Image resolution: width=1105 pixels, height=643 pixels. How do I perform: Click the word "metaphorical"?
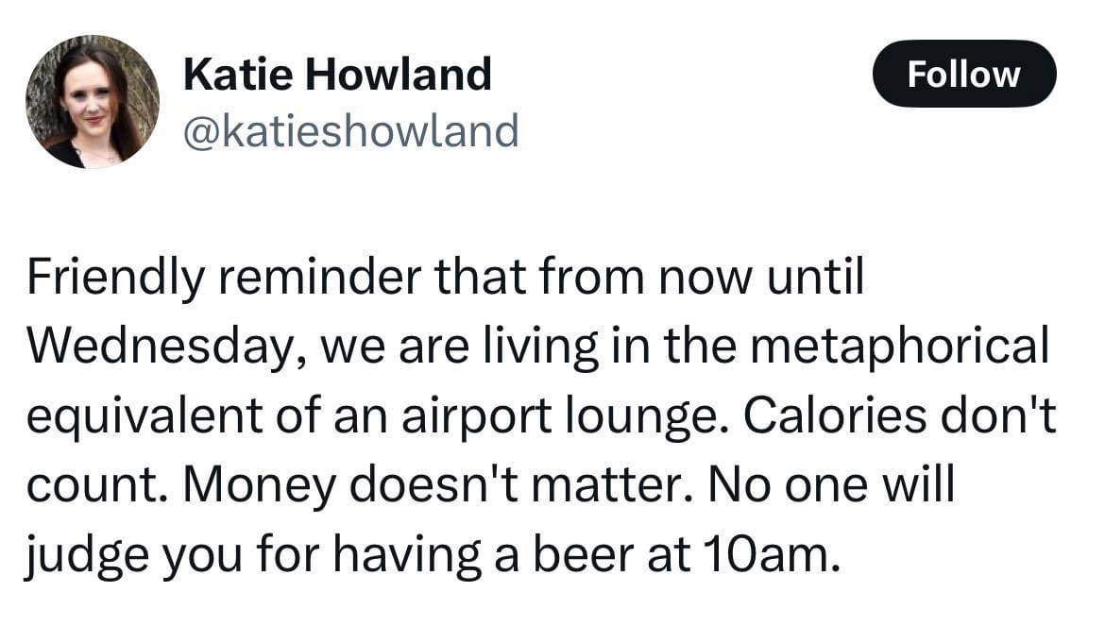click(x=900, y=347)
